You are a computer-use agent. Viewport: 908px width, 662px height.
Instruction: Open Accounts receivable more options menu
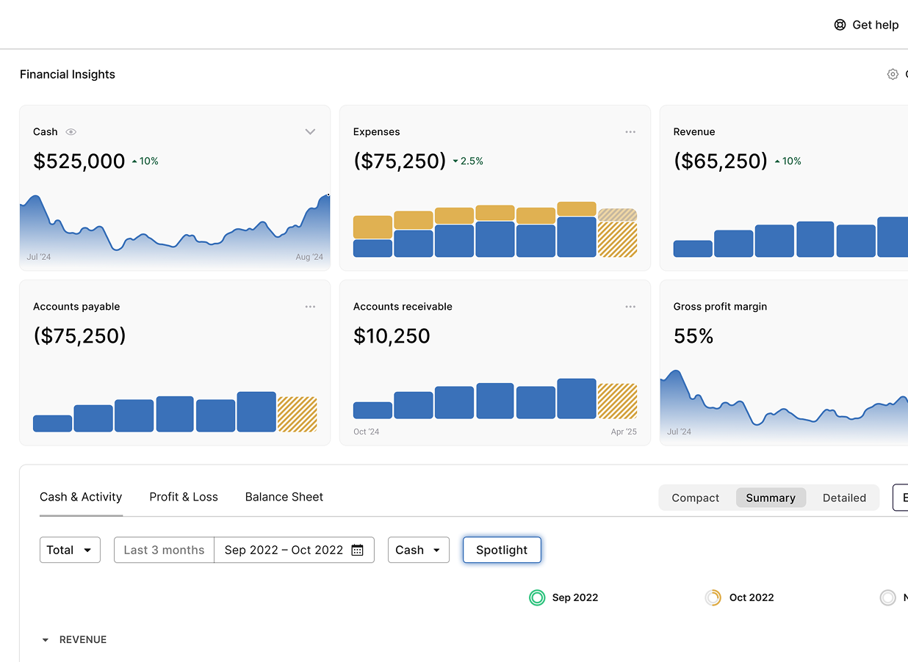tap(630, 307)
